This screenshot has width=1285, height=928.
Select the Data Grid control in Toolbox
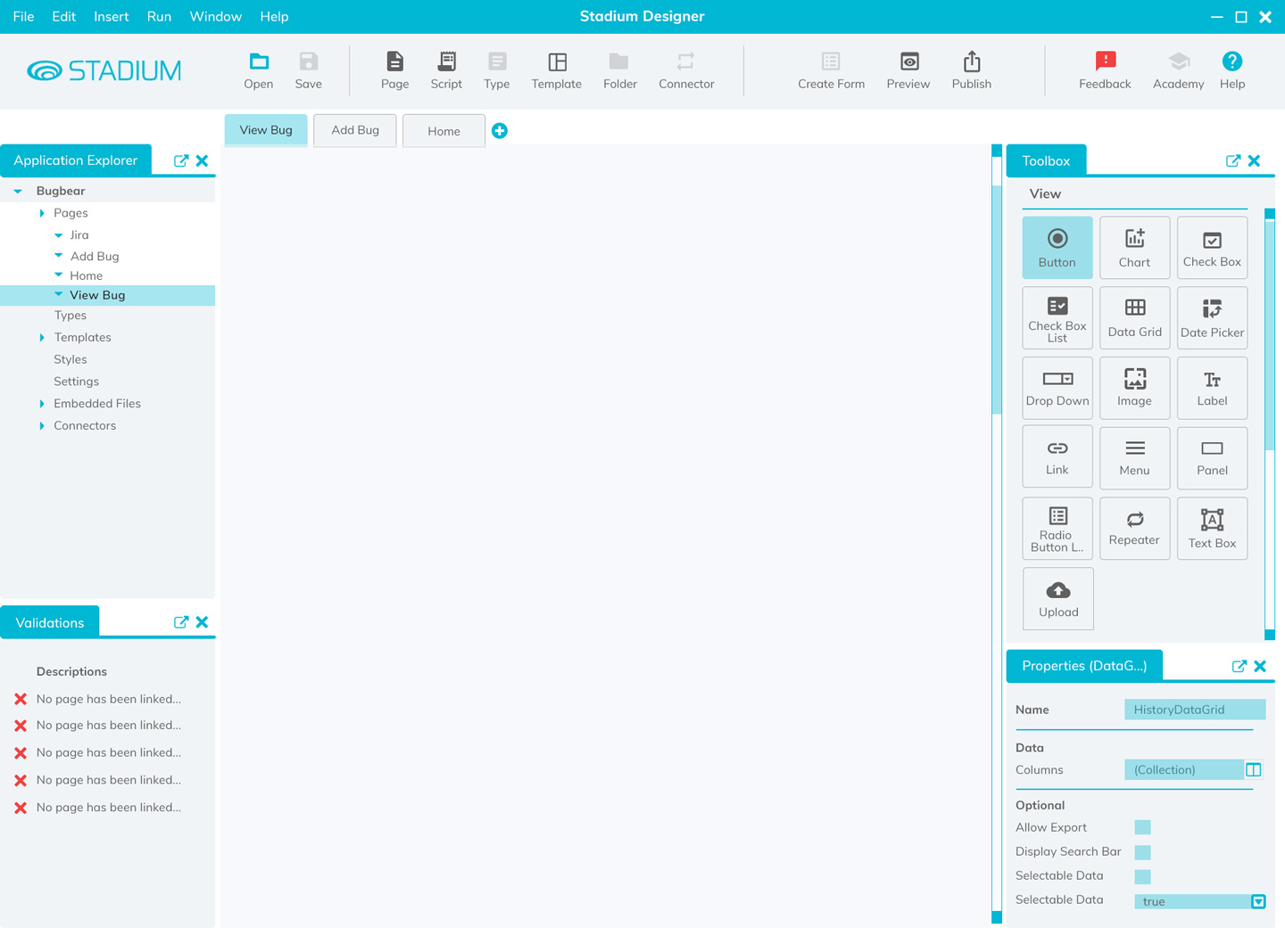click(1134, 317)
